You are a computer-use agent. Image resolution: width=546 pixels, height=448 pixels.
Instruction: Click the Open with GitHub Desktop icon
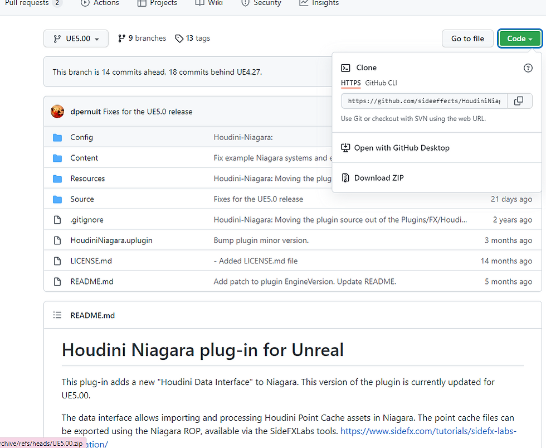(345, 148)
